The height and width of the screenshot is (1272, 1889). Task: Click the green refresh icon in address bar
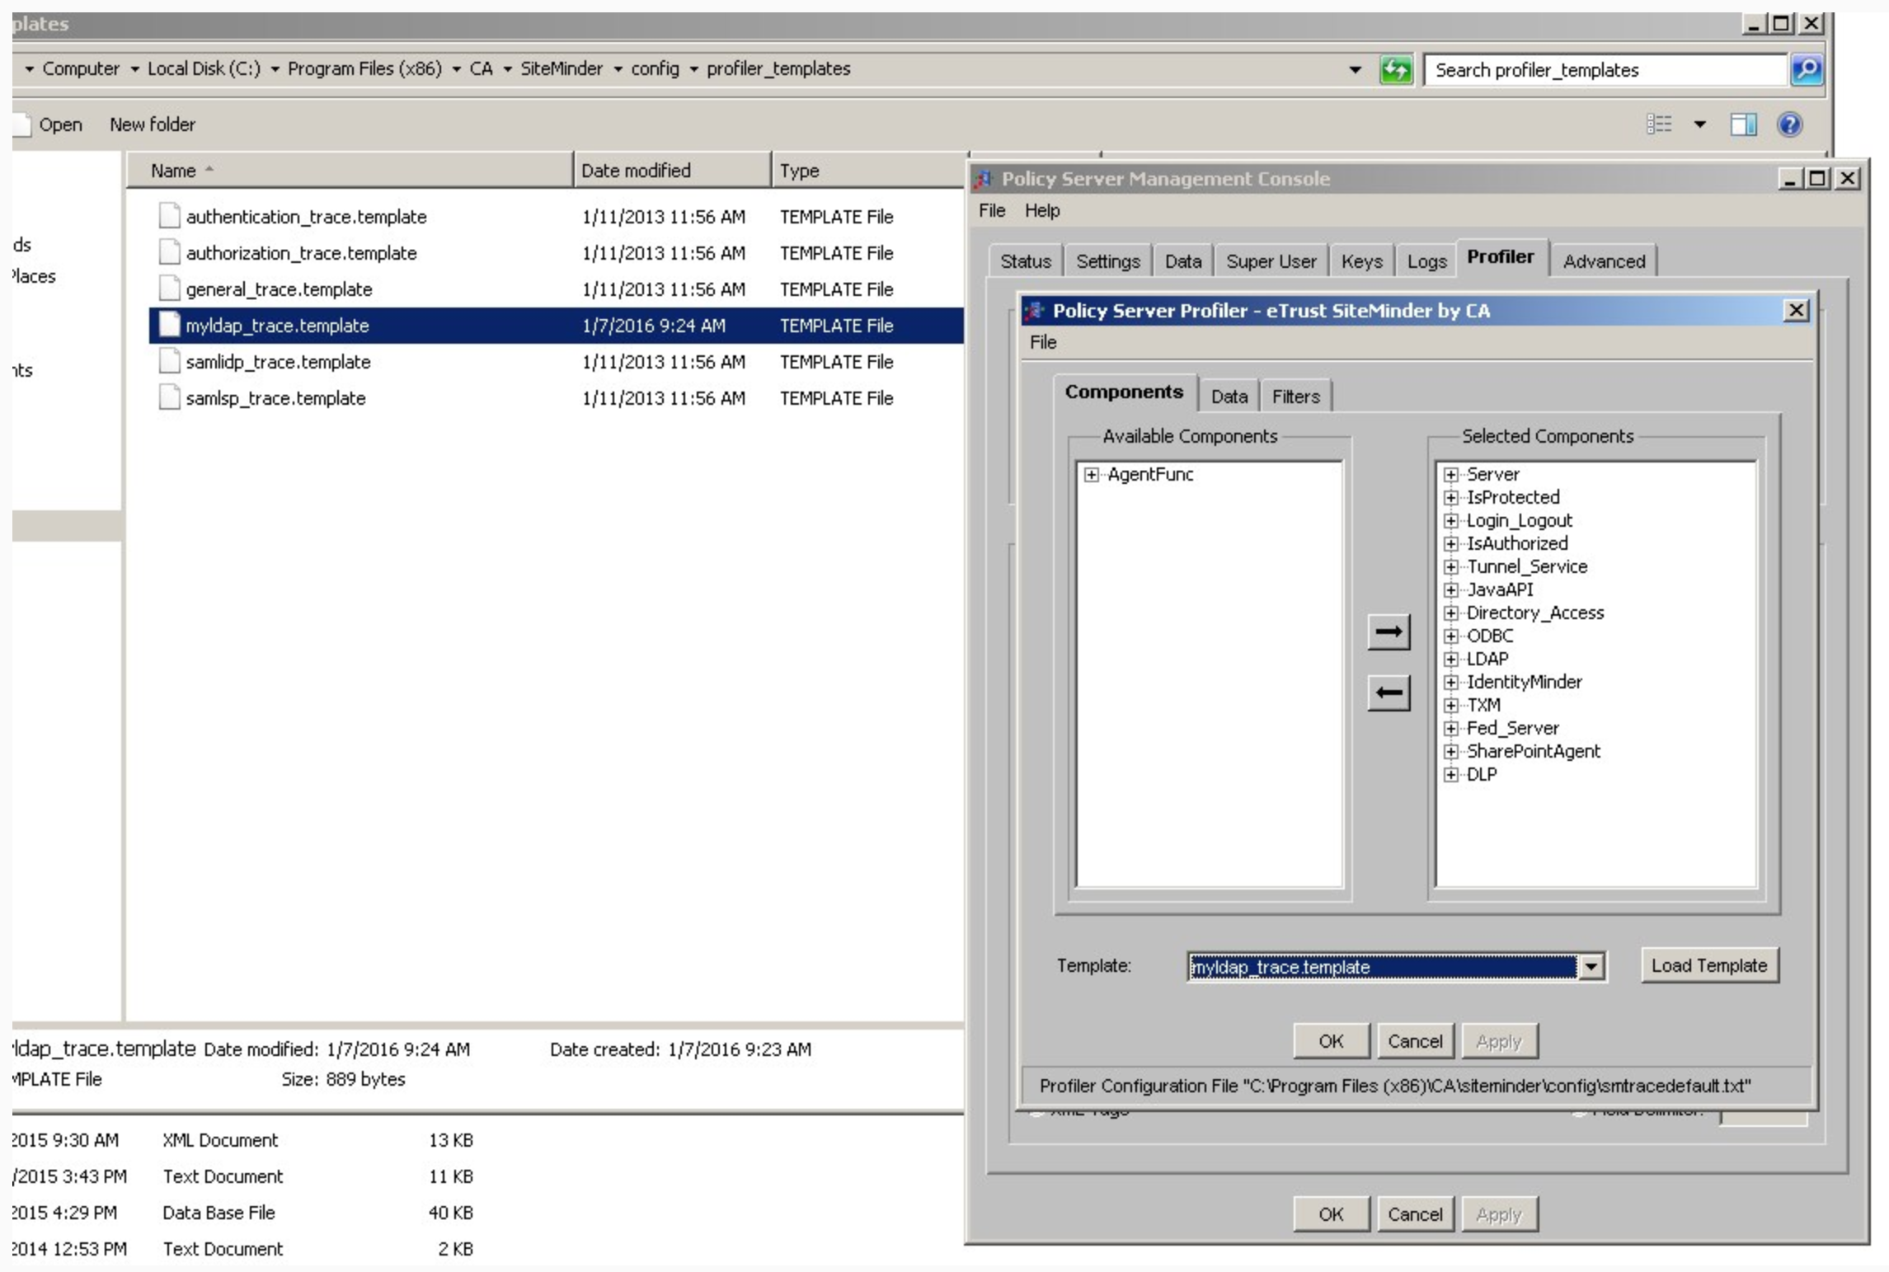coord(1395,70)
